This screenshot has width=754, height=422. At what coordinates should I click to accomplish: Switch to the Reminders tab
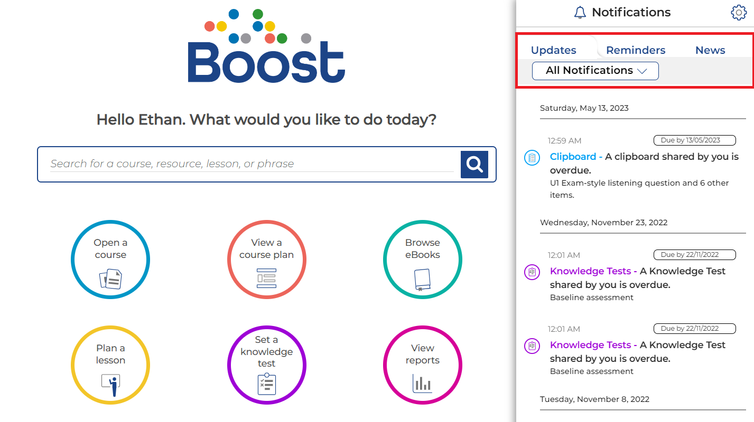pyautogui.click(x=635, y=51)
